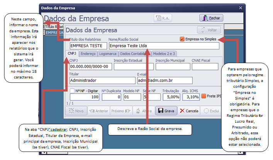Screen dimensions: 273x160
Task: Click the Cancela button
Action: click(189, 111)
